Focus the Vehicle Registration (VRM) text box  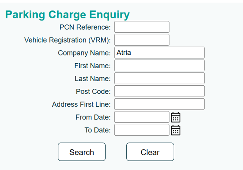coord(142,40)
